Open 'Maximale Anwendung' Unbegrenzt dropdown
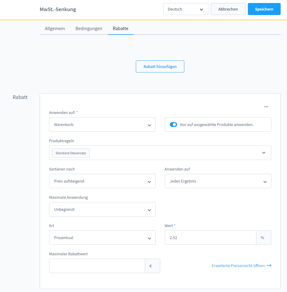This screenshot has height=292, width=287. 102,209
